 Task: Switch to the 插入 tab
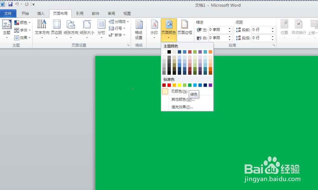pos(41,14)
